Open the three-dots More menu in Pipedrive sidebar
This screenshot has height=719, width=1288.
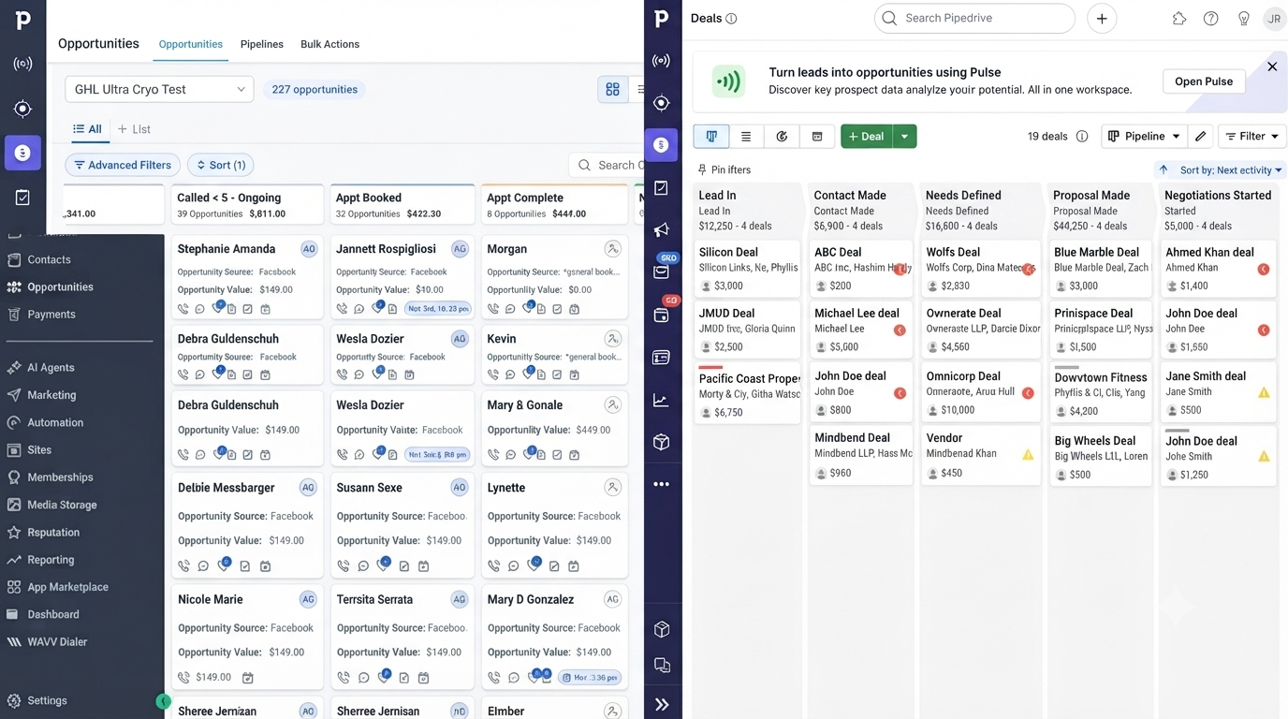pos(662,484)
